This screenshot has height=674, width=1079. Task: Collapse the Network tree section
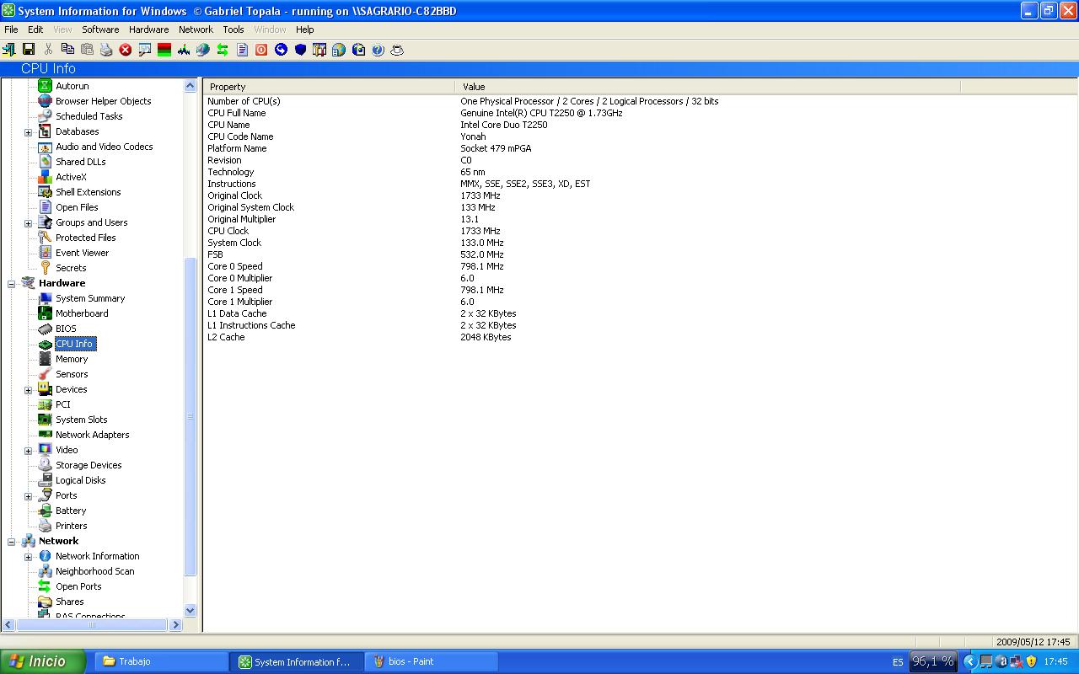12,542
